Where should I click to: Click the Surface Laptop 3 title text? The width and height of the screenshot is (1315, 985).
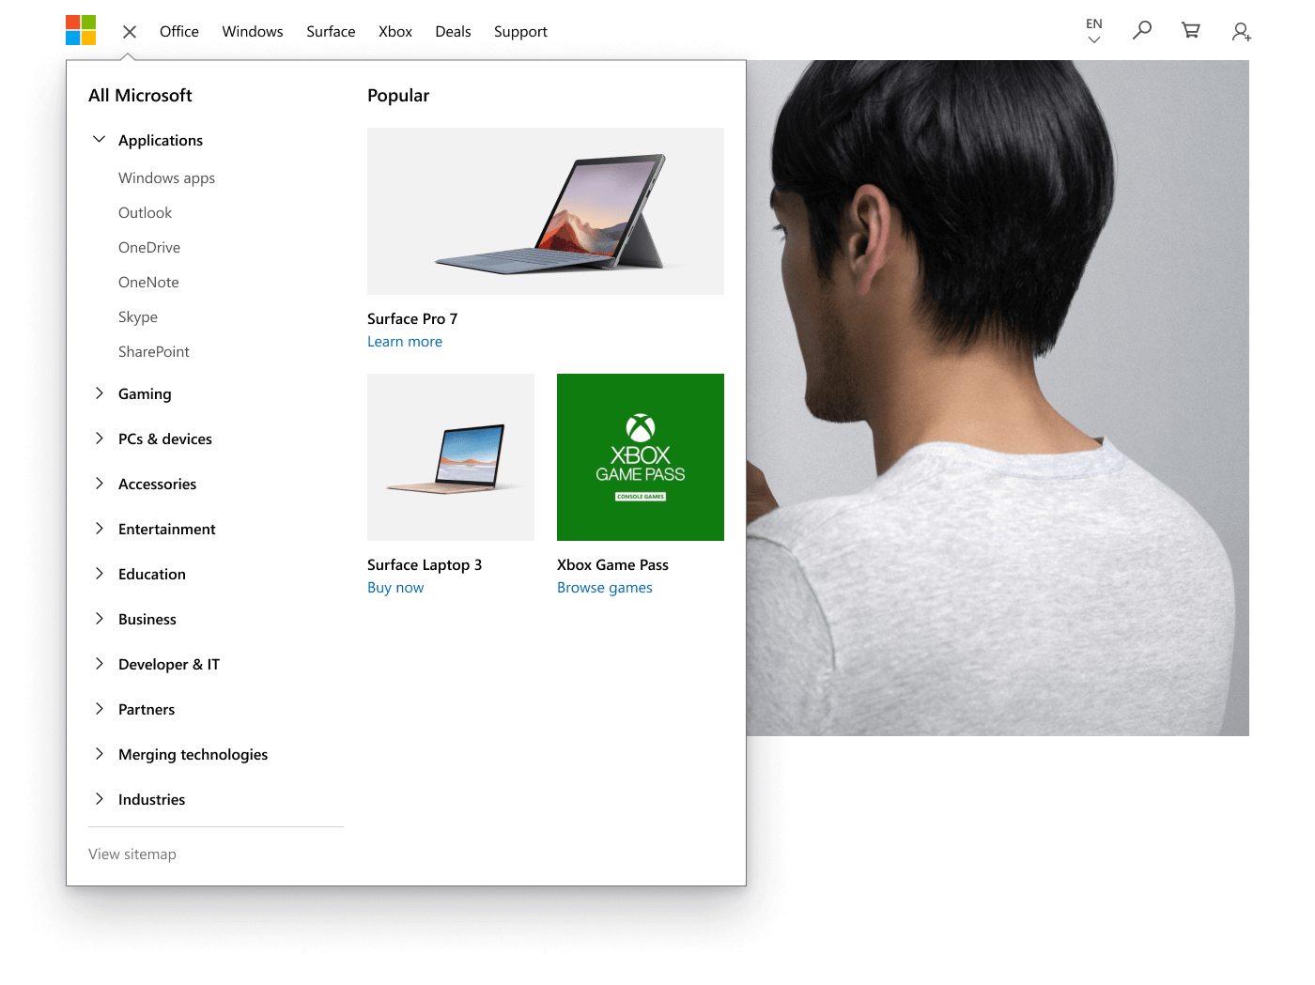(425, 565)
